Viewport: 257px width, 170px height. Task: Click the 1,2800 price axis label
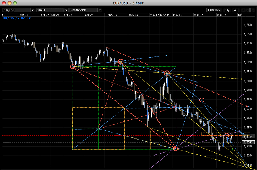click(x=248, y=100)
